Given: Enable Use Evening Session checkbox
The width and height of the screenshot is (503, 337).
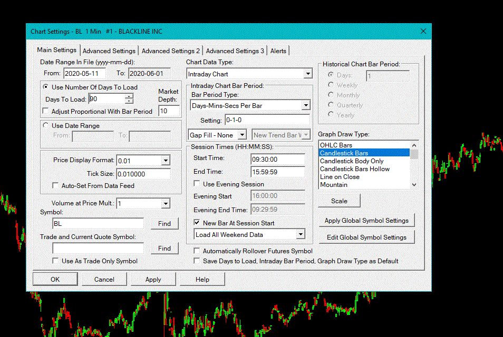Looking at the screenshot, I should point(197,184).
